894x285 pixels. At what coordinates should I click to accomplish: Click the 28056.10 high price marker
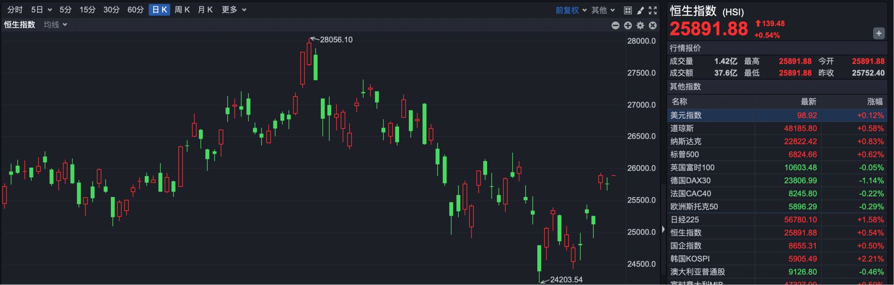(336, 40)
